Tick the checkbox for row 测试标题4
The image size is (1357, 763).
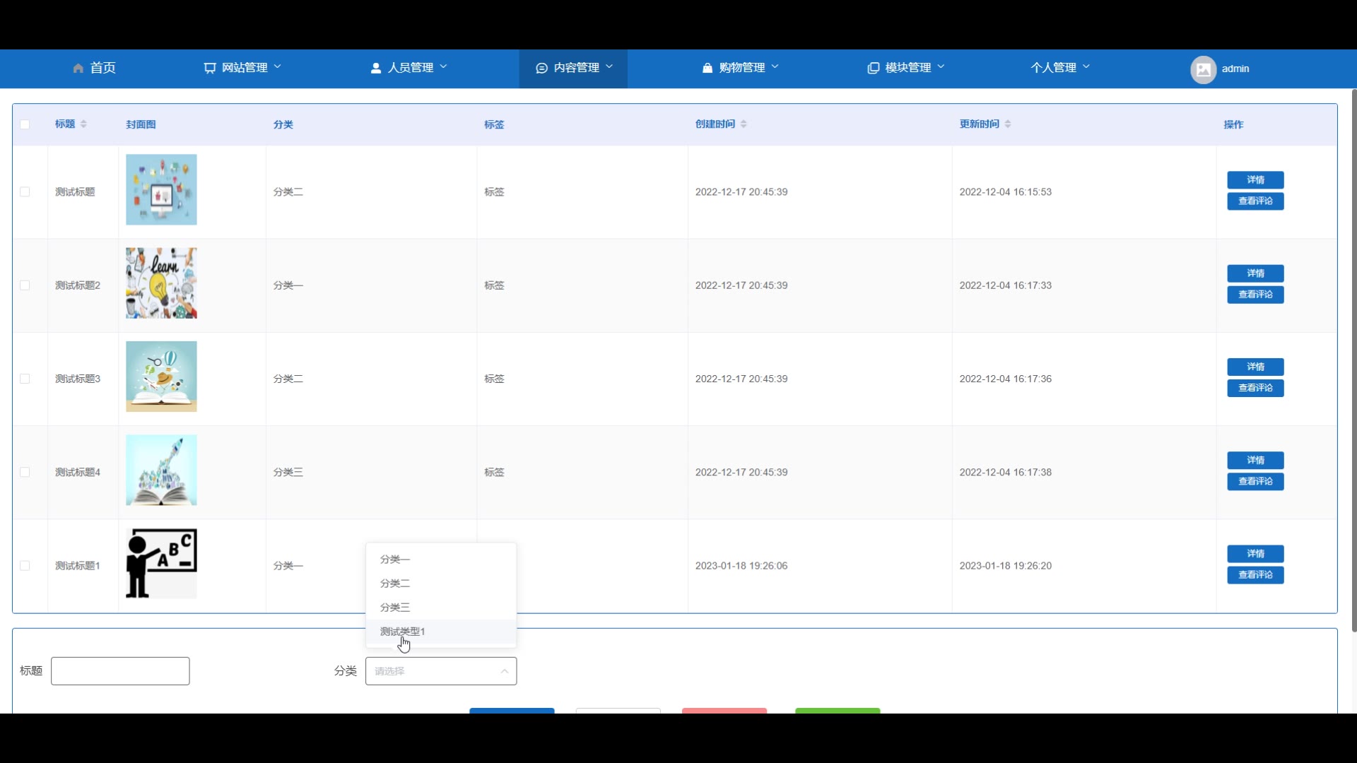coord(25,472)
